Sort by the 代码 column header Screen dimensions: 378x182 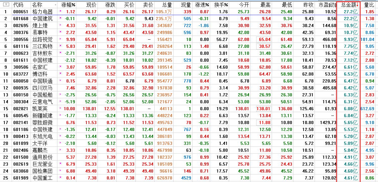18,4
